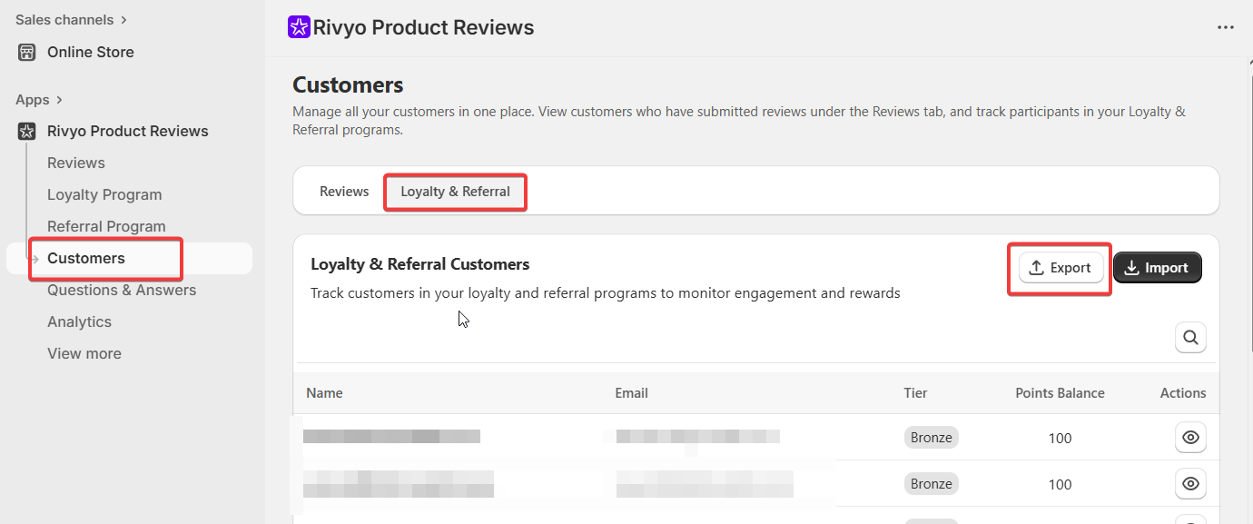Open the Referral Program page

pyautogui.click(x=106, y=226)
